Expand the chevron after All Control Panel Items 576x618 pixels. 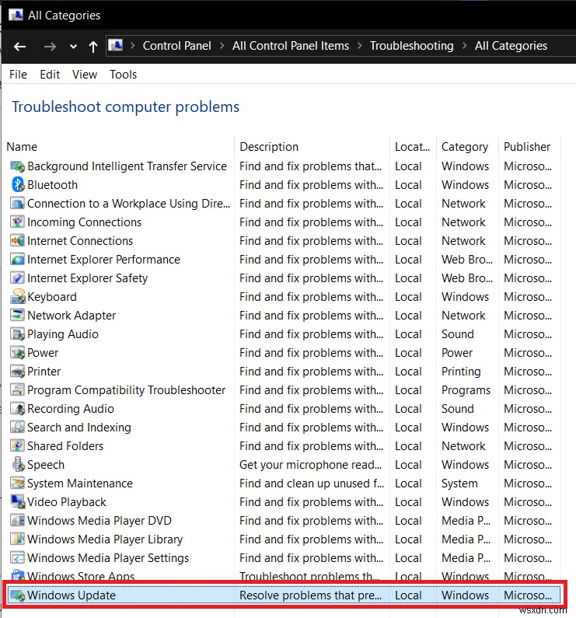coord(360,46)
